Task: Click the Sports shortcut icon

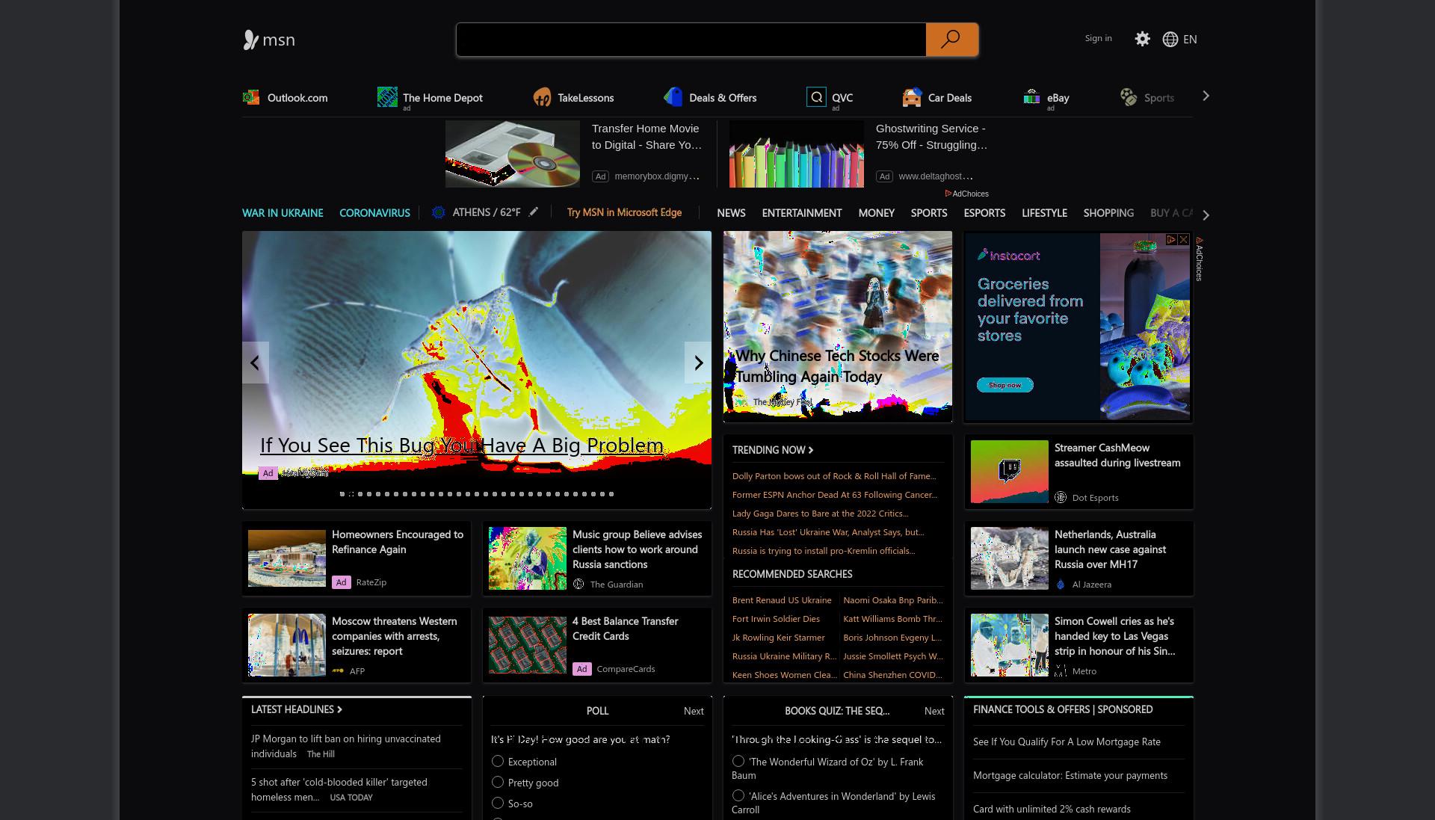Action: [1129, 97]
